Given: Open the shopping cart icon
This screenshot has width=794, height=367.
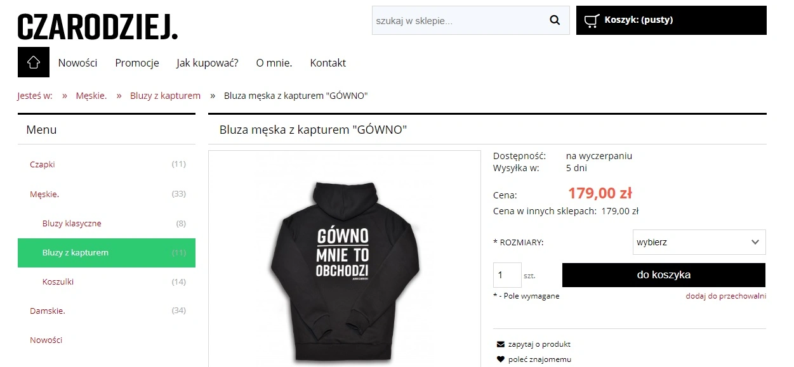Looking at the screenshot, I should click(592, 20).
